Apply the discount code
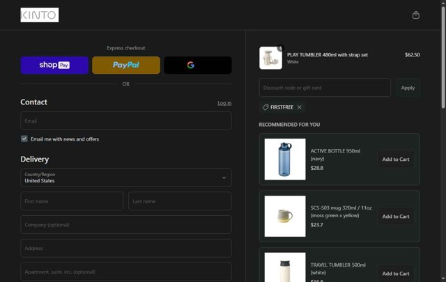 [408, 88]
